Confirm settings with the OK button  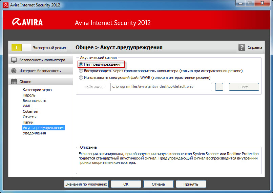click(x=126, y=184)
